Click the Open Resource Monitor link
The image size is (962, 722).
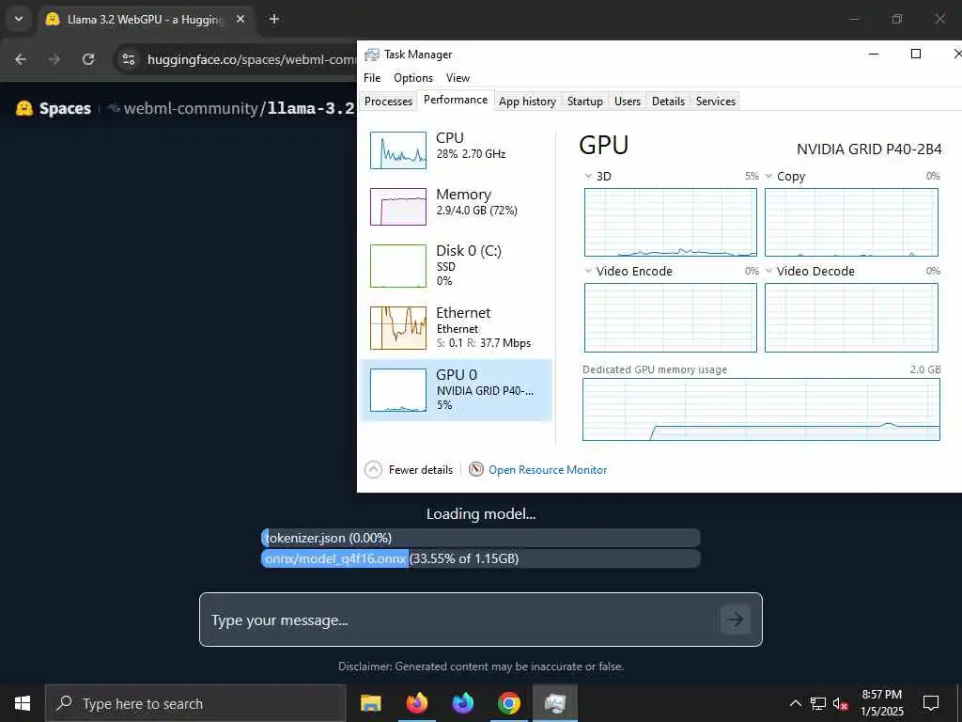click(548, 470)
